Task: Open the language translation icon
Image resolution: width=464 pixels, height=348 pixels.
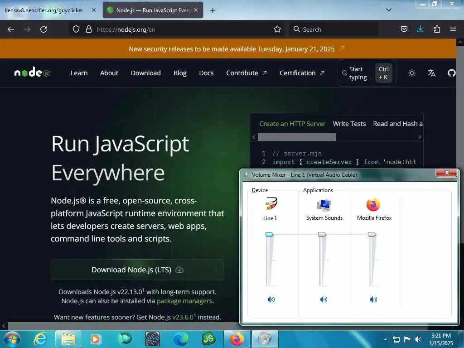Action: (431, 73)
